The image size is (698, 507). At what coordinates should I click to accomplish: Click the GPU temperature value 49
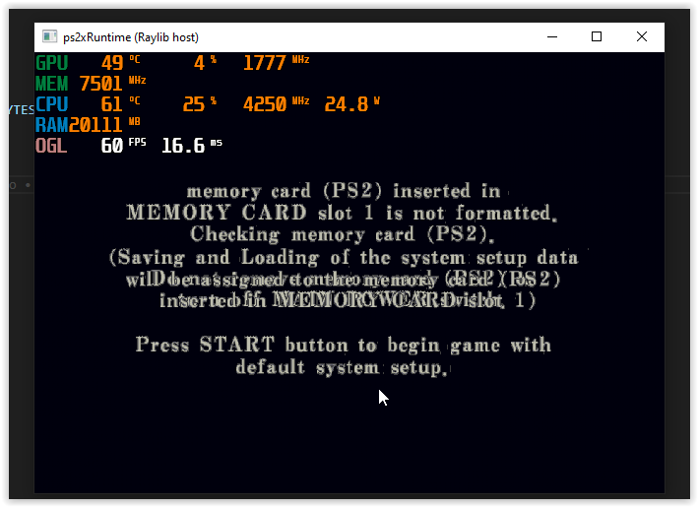pos(112,63)
